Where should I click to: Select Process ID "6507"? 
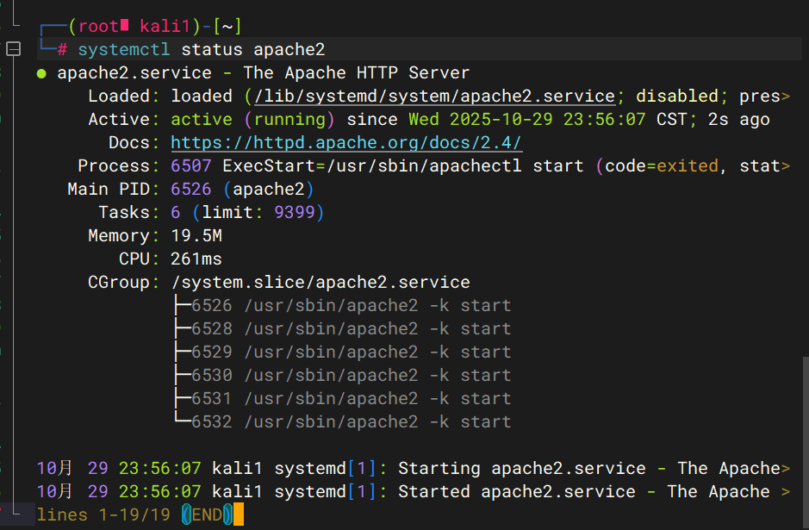[191, 165]
